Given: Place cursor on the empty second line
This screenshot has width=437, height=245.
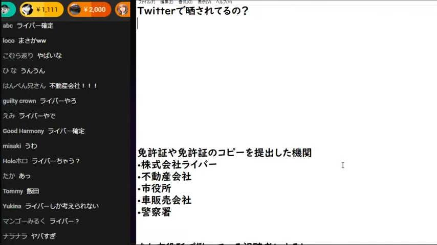Looking at the screenshot, I should click(x=205, y=23).
